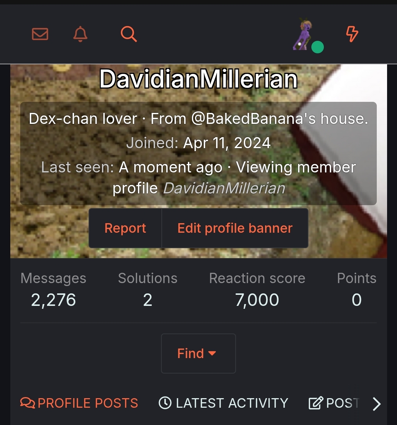Open the alerts bell icon

tap(80, 34)
